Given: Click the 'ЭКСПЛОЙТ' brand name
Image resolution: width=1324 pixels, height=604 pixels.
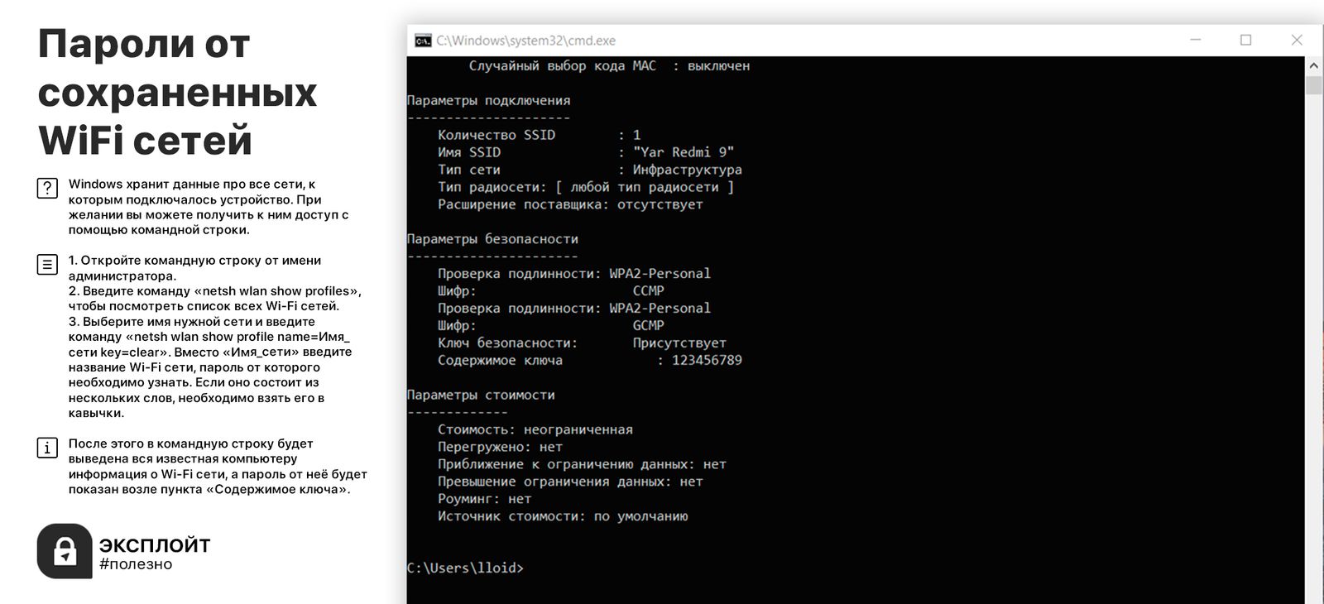Looking at the screenshot, I should pos(155,545).
